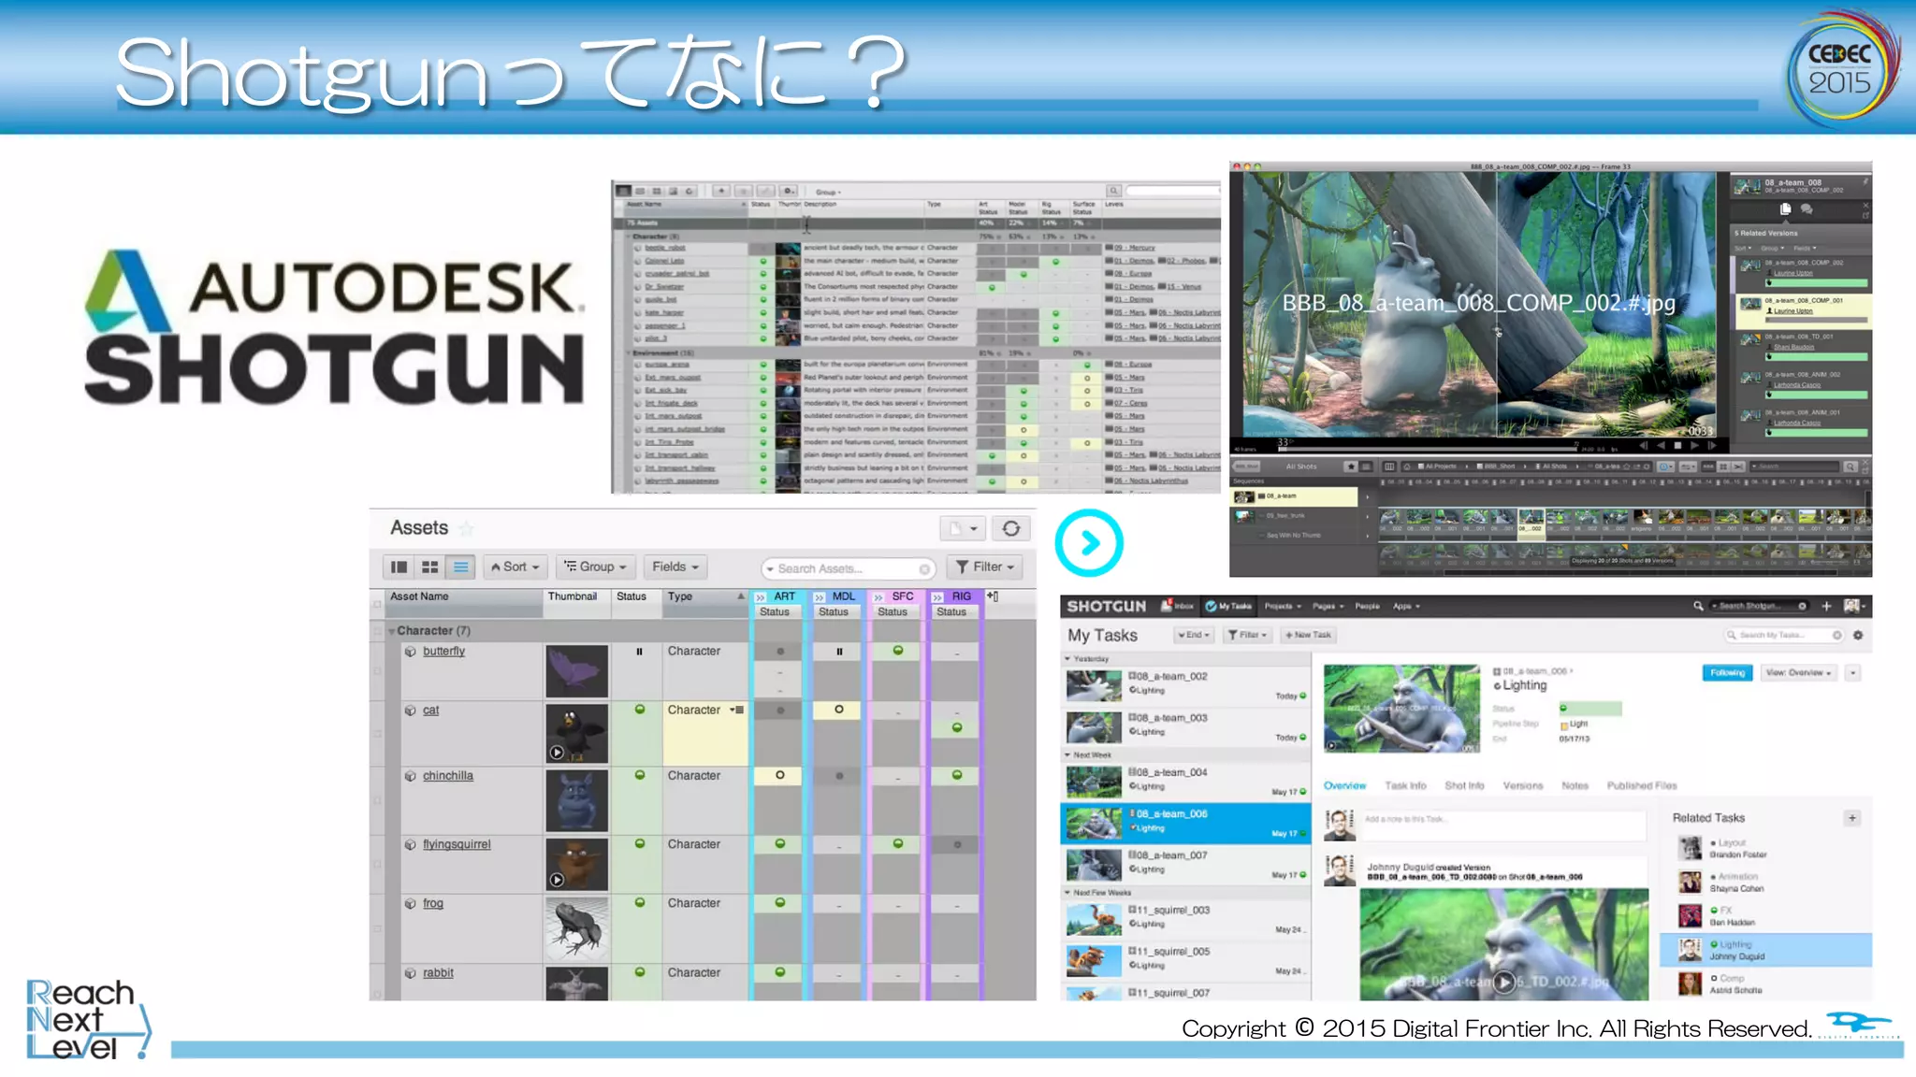Open the new-page dropdown beside refresh

click(963, 528)
